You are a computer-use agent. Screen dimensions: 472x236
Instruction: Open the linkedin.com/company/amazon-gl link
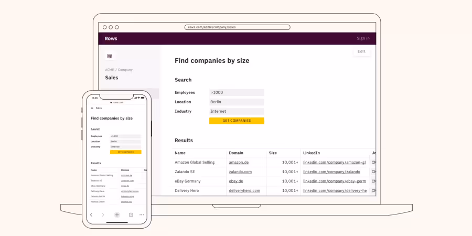[334, 163]
